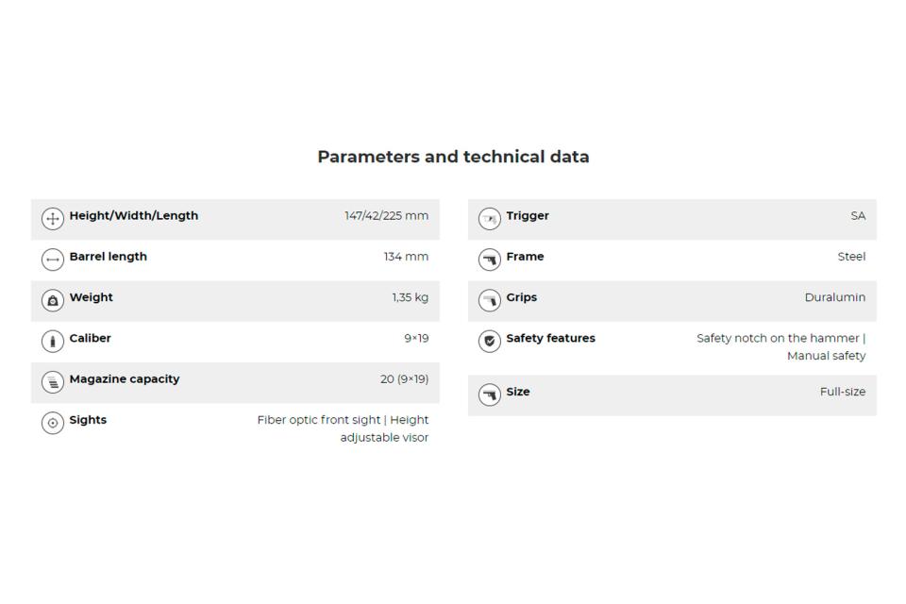Click the Caliber bullet icon
906x604 pixels.
click(53, 341)
